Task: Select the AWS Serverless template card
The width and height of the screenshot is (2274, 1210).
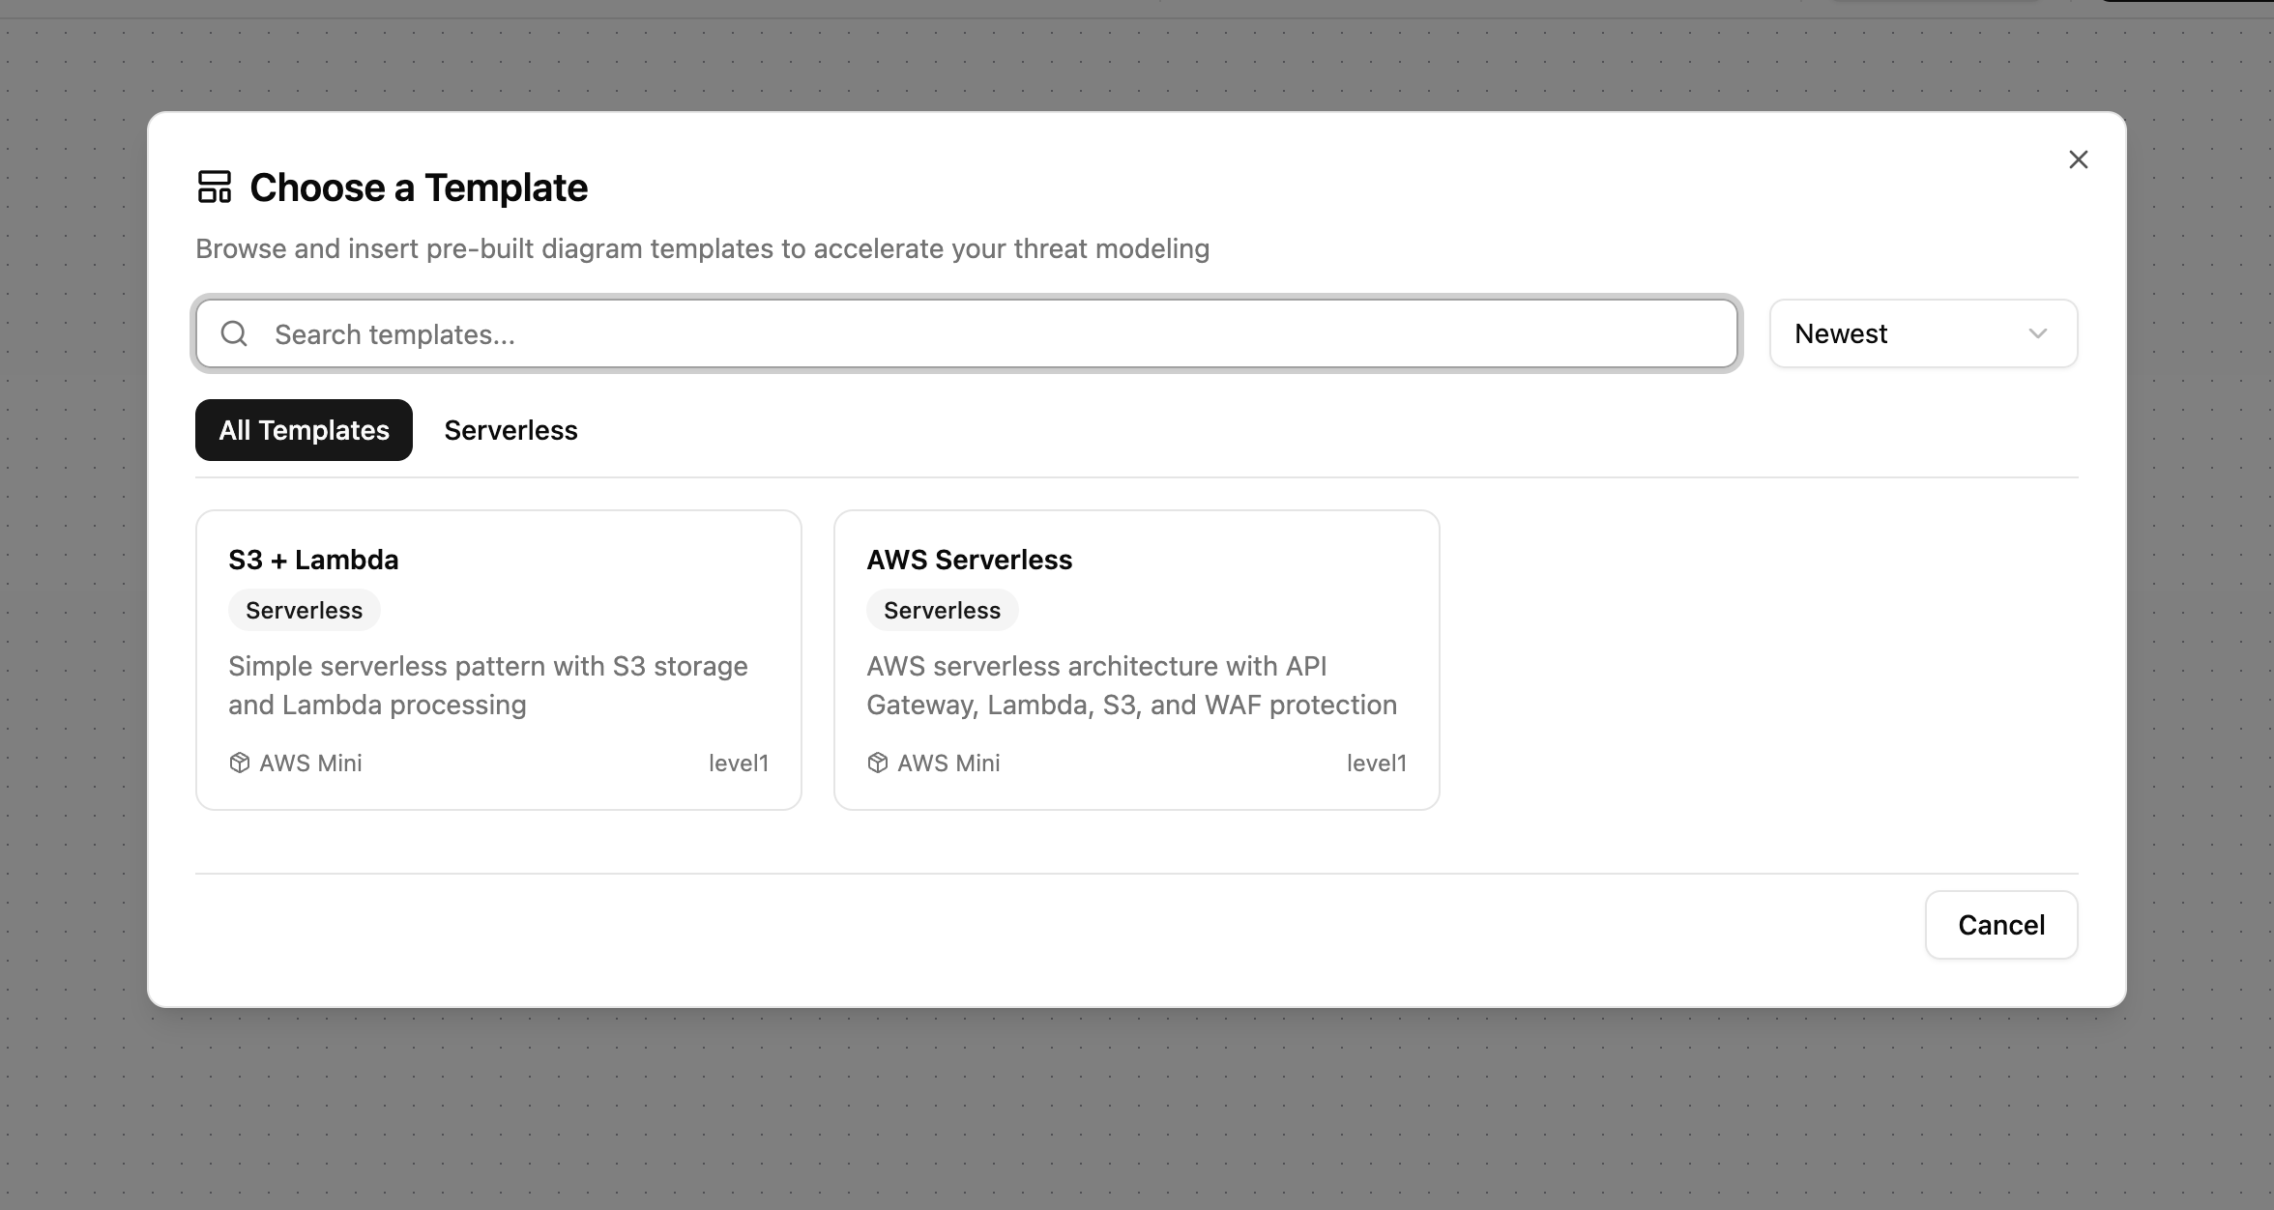Action: tap(1136, 657)
